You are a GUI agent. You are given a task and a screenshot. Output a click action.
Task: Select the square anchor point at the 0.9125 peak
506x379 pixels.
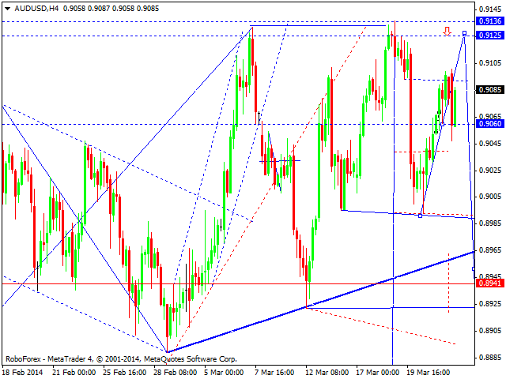464,33
